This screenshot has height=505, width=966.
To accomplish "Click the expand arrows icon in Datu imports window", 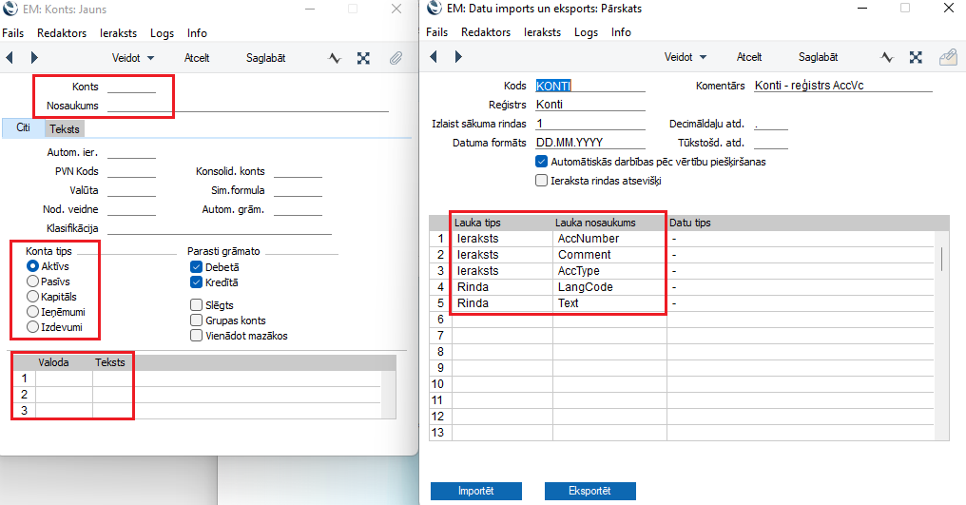I will pyautogui.click(x=916, y=57).
